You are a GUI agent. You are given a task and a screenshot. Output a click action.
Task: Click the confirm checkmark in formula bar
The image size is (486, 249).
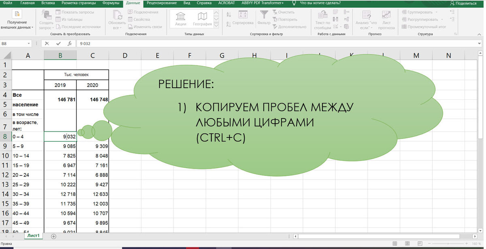coord(58,43)
